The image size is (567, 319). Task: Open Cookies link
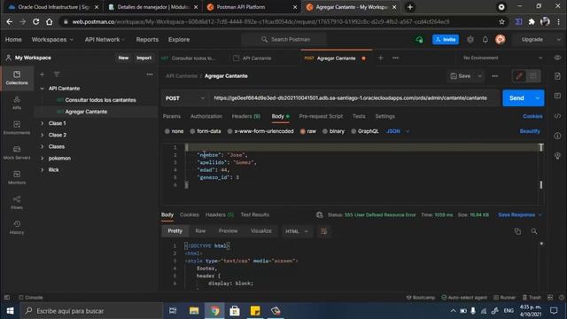(x=532, y=116)
